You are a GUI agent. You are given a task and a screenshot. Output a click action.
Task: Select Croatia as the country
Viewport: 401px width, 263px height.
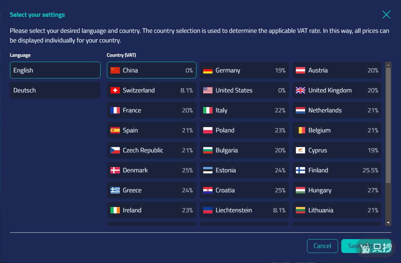[244, 190]
